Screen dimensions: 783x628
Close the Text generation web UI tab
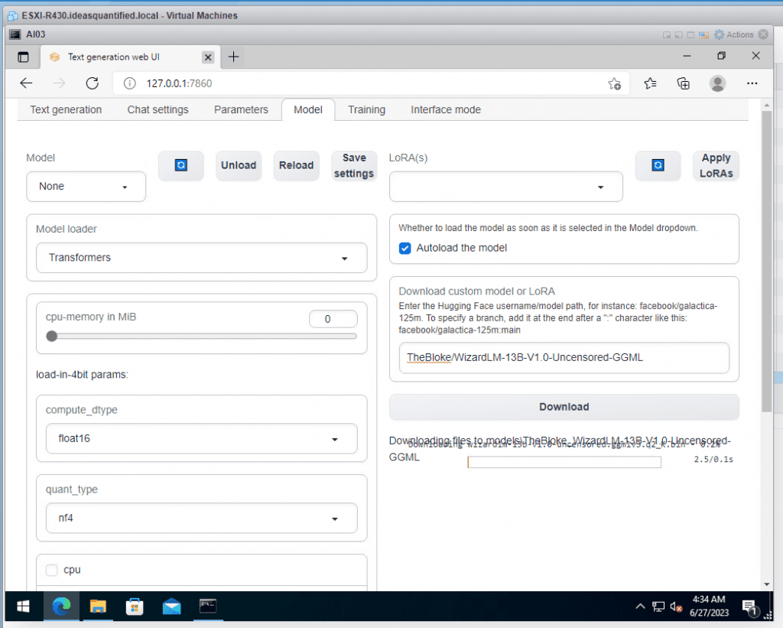click(208, 57)
